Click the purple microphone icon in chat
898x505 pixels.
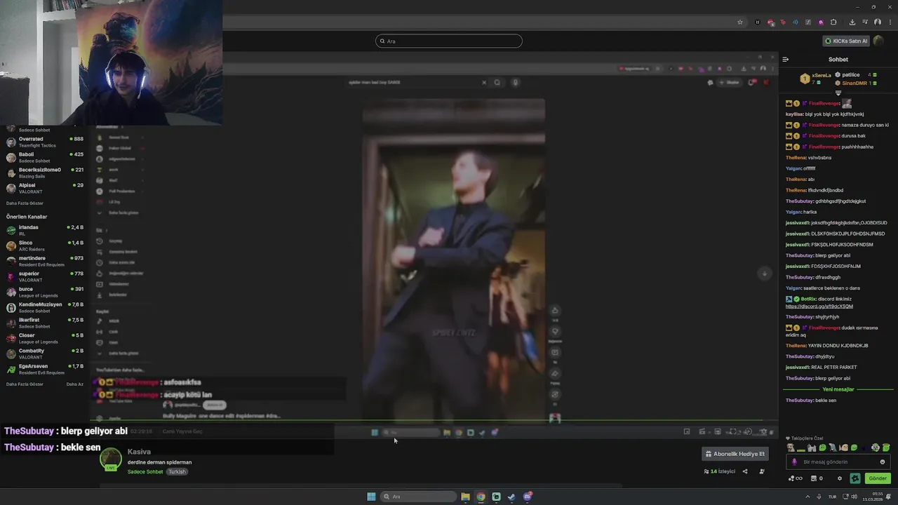794,462
